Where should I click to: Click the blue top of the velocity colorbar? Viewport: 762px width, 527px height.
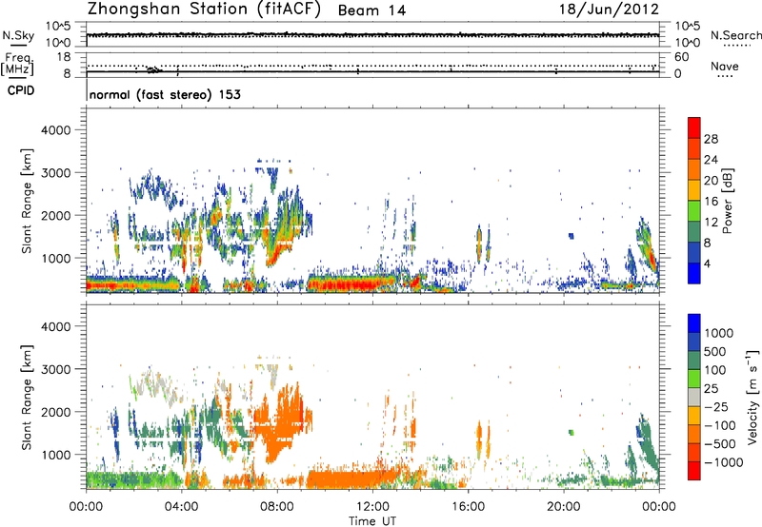pyautogui.click(x=694, y=323)
